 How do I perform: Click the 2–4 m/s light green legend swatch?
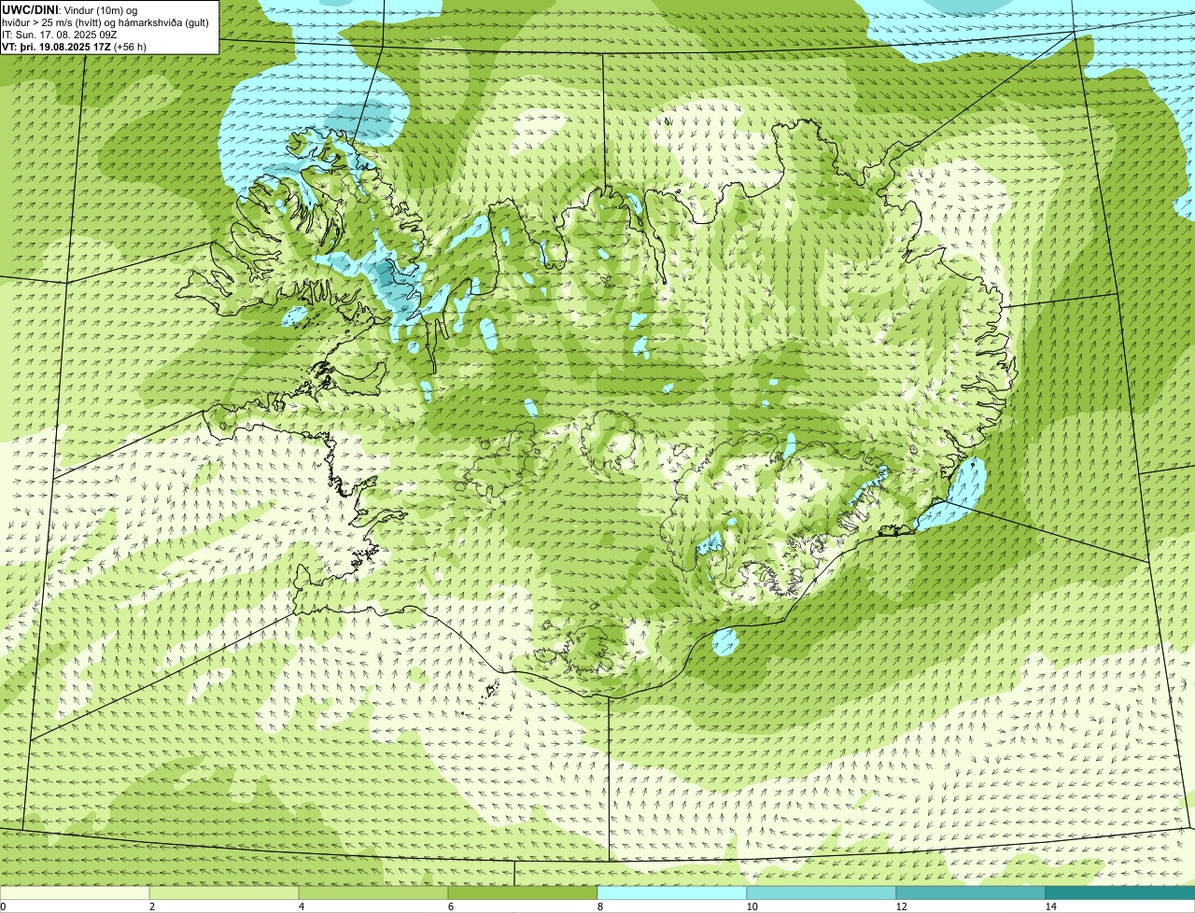pos(224,892)
